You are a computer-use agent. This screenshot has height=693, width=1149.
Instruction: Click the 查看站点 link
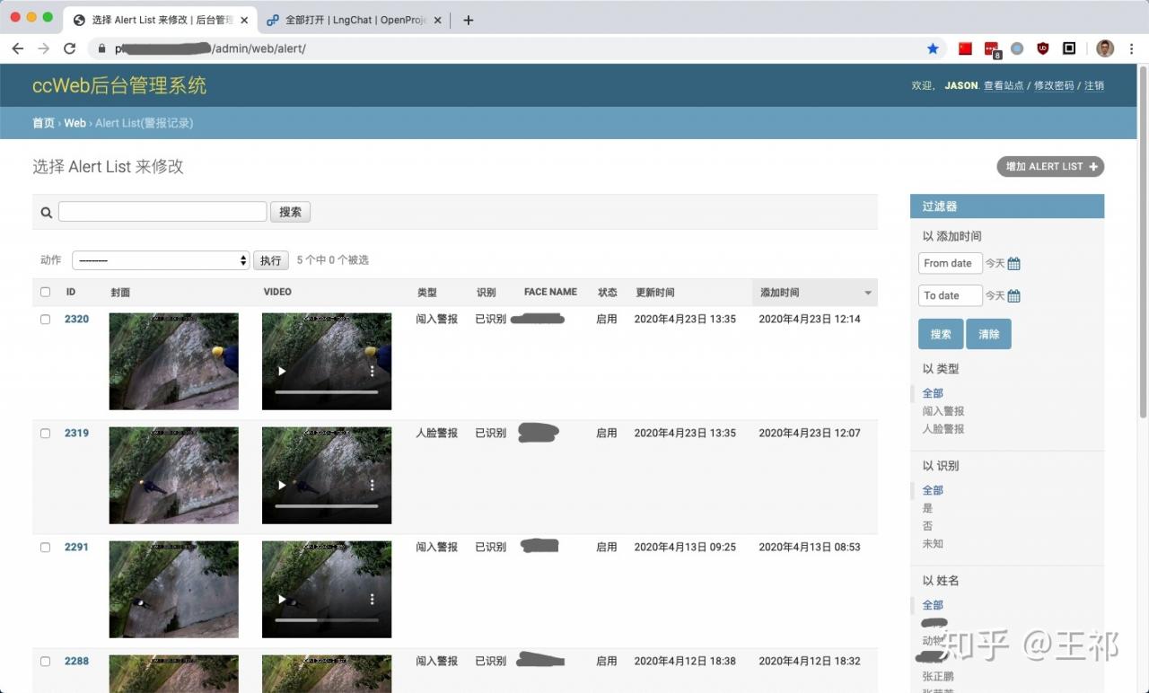[x=1004, y=86]
